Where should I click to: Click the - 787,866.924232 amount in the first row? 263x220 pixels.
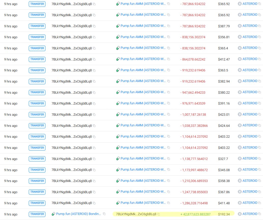[193, 4]
